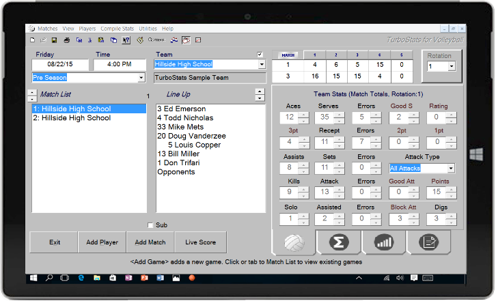
Task: Open taskbar search magnifier
Action: tap(49, 278)
